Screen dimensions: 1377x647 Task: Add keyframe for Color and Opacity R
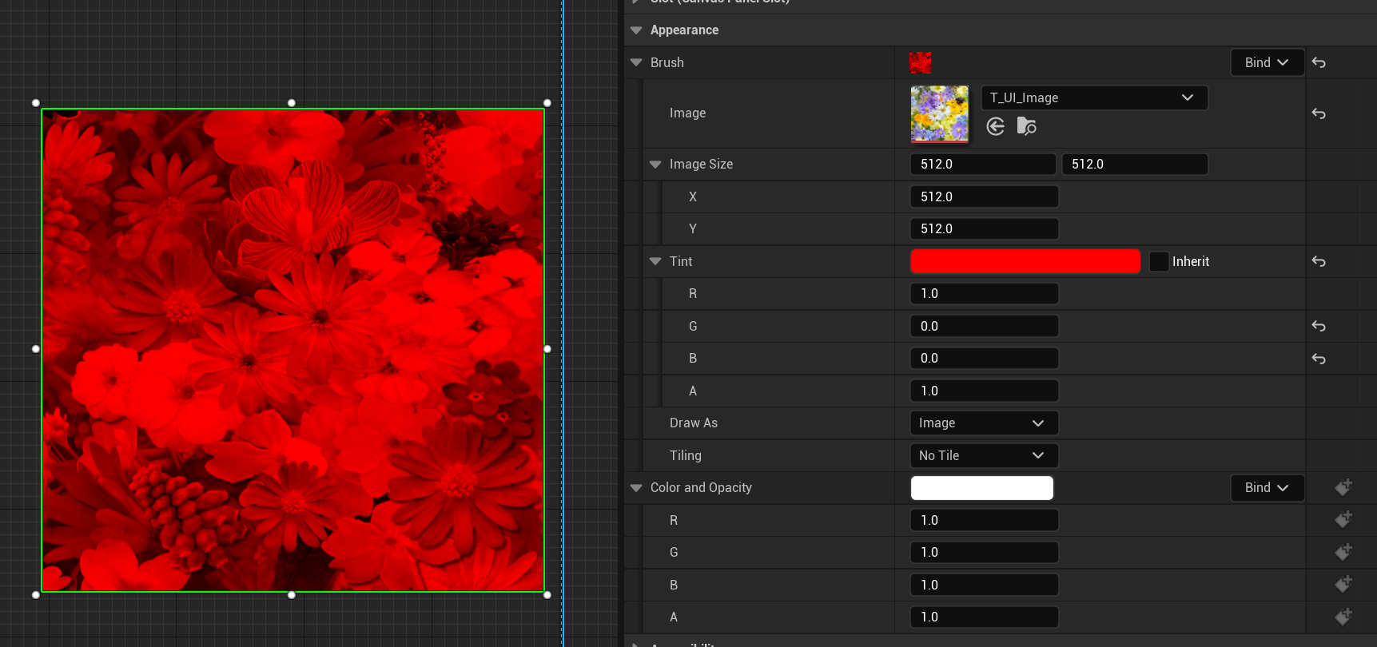1343,520
